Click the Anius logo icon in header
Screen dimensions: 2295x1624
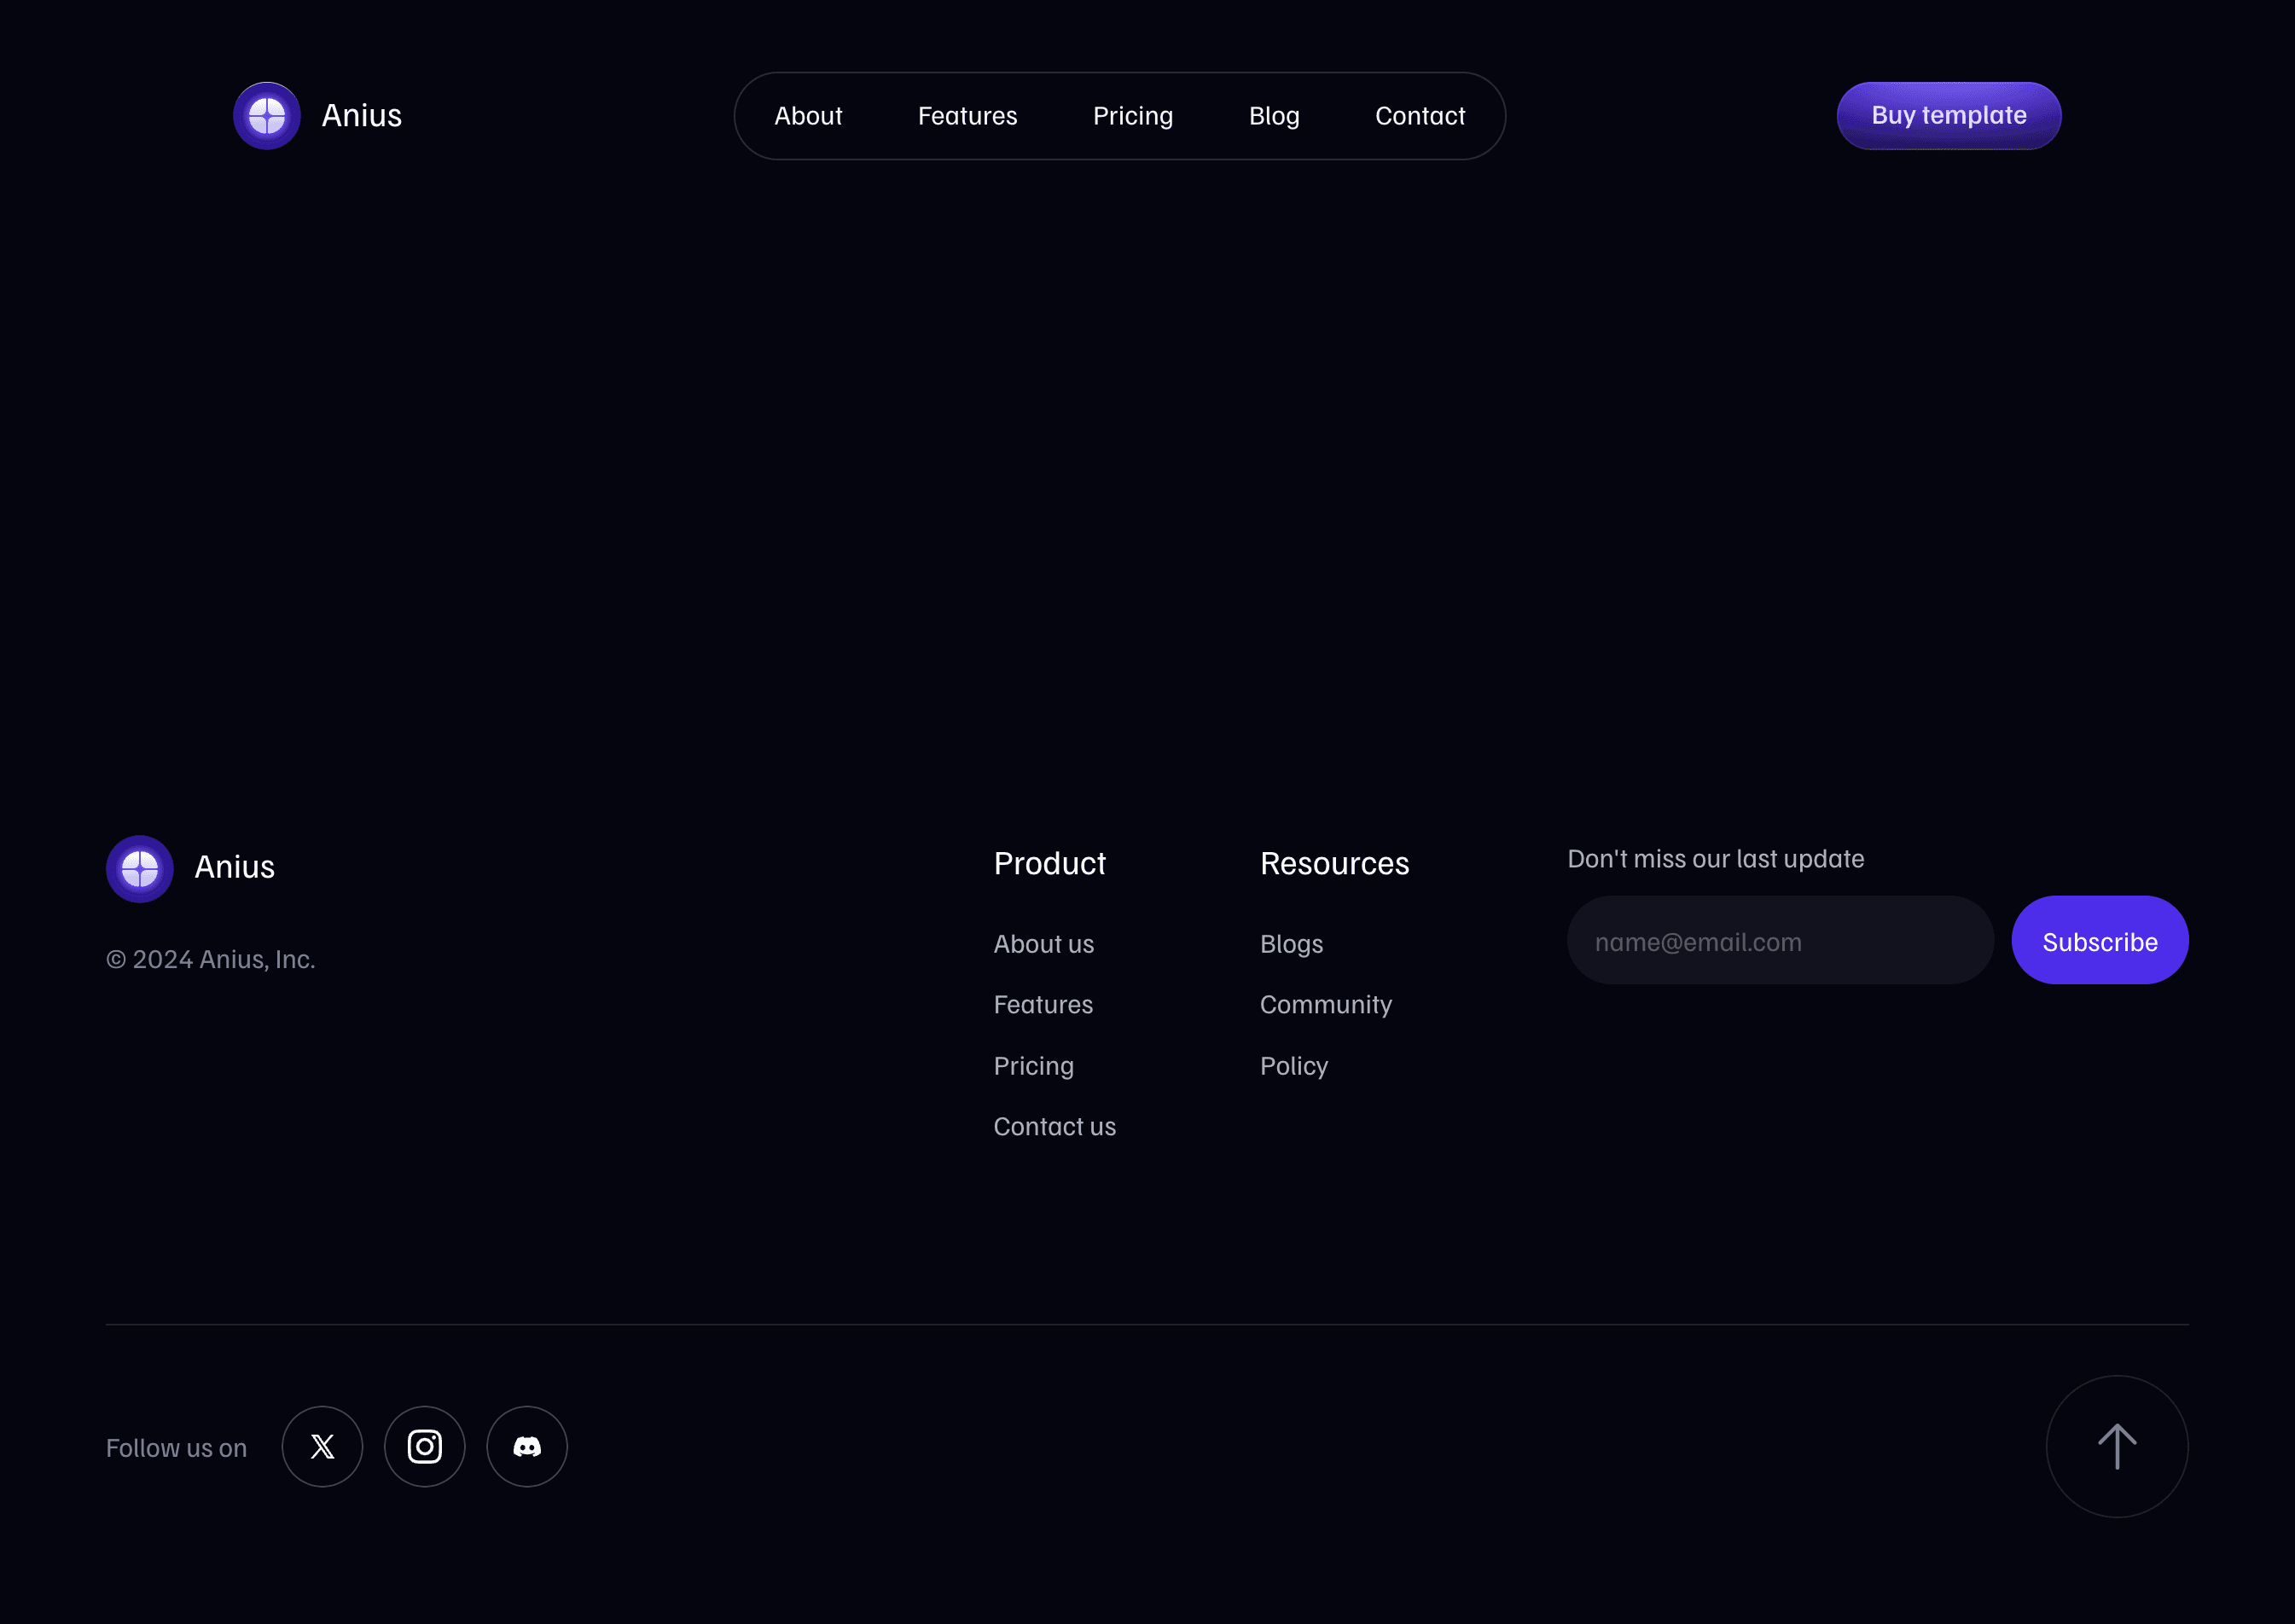(x=267, y=116)
